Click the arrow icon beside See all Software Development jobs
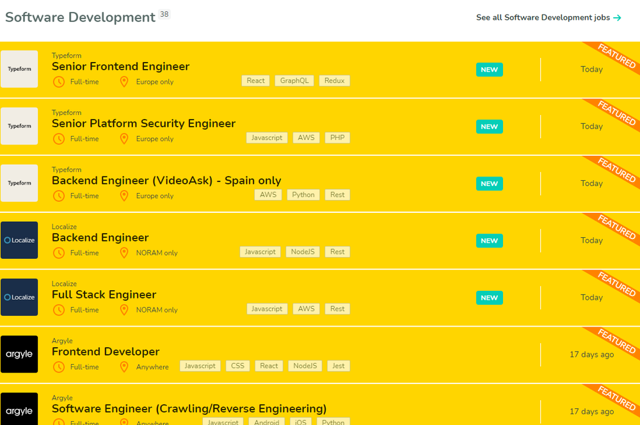Screen dimensions: 640x425 point(617,17)
